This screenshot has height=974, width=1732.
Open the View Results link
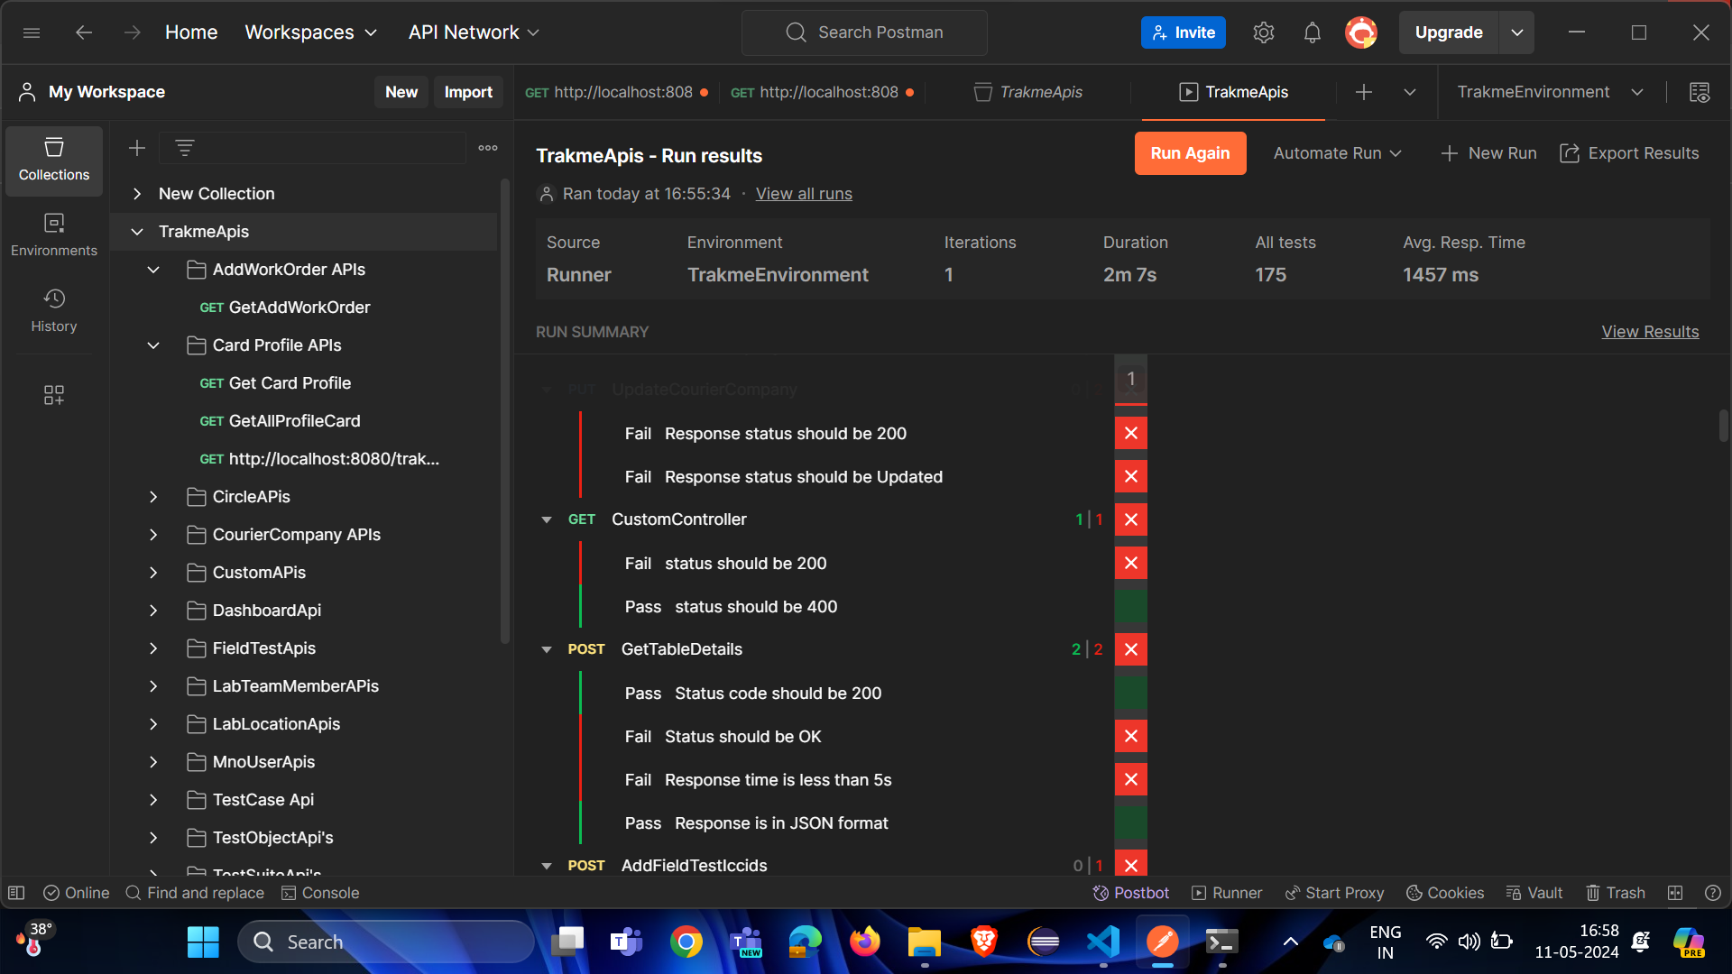[x=1650, y=332]
